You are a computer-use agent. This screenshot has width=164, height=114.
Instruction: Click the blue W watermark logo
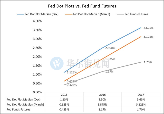tap(57, 63)
